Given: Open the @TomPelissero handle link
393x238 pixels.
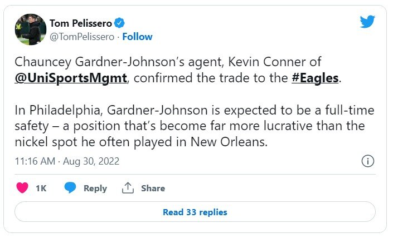Looking at the screenshot, I should point(81,37).
